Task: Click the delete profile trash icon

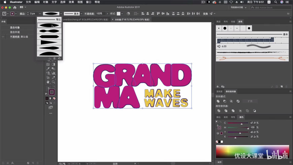Action: [x=55, y=58]
